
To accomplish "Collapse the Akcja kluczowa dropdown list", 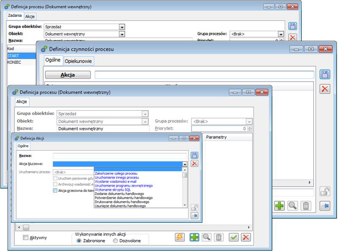I will 185,164.
